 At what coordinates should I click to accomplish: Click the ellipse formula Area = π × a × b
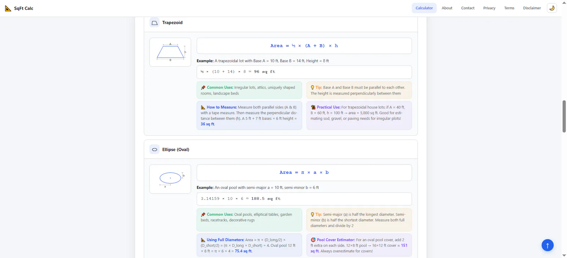pyautogui.click(x=304, y=173)
